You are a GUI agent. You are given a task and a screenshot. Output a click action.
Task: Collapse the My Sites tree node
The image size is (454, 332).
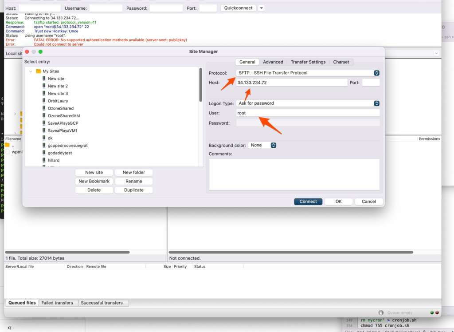click(31, 71)
